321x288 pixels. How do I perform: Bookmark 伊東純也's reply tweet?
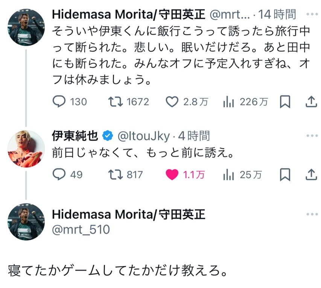(285, 174)
